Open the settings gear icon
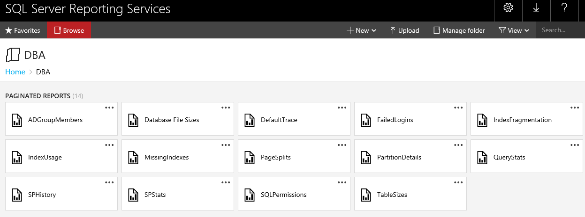Image resolution: width=585 pixels, height=217 pixels. click(508, 8)
